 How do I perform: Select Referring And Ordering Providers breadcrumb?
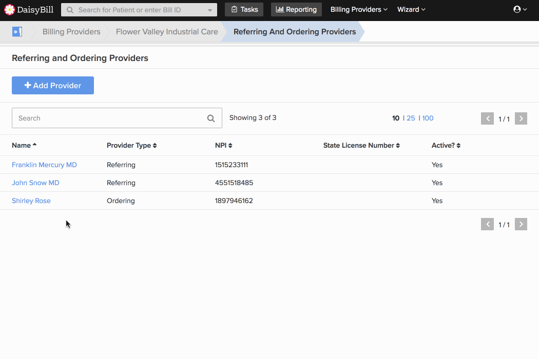coord(295,32)
